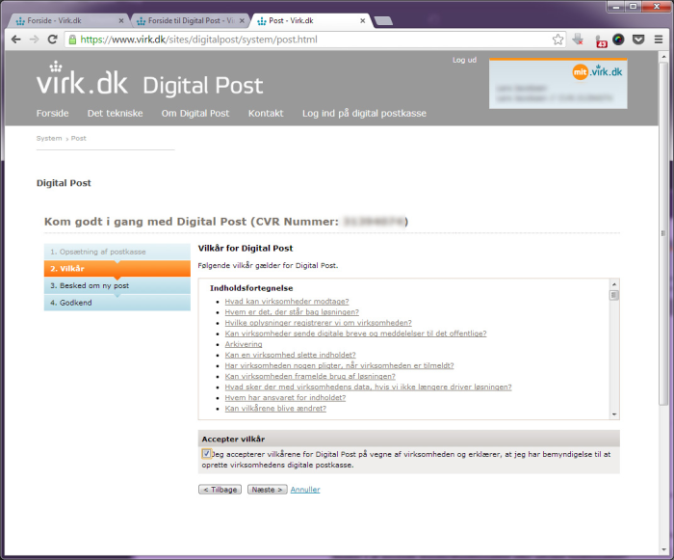Screen dimensions: 674x560
Task: Click the 'Post' breadcrumb link
Action: point(78,138)
